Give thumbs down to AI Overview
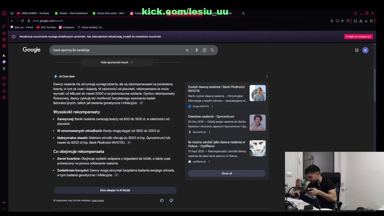The height and width of the screenshot is (216, 384). pos(171,200)
